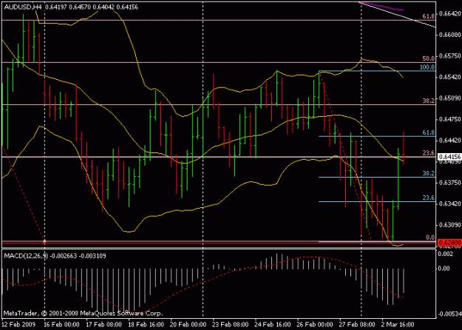Click the 17 Feb 08:00 time label

coord(103,324)
